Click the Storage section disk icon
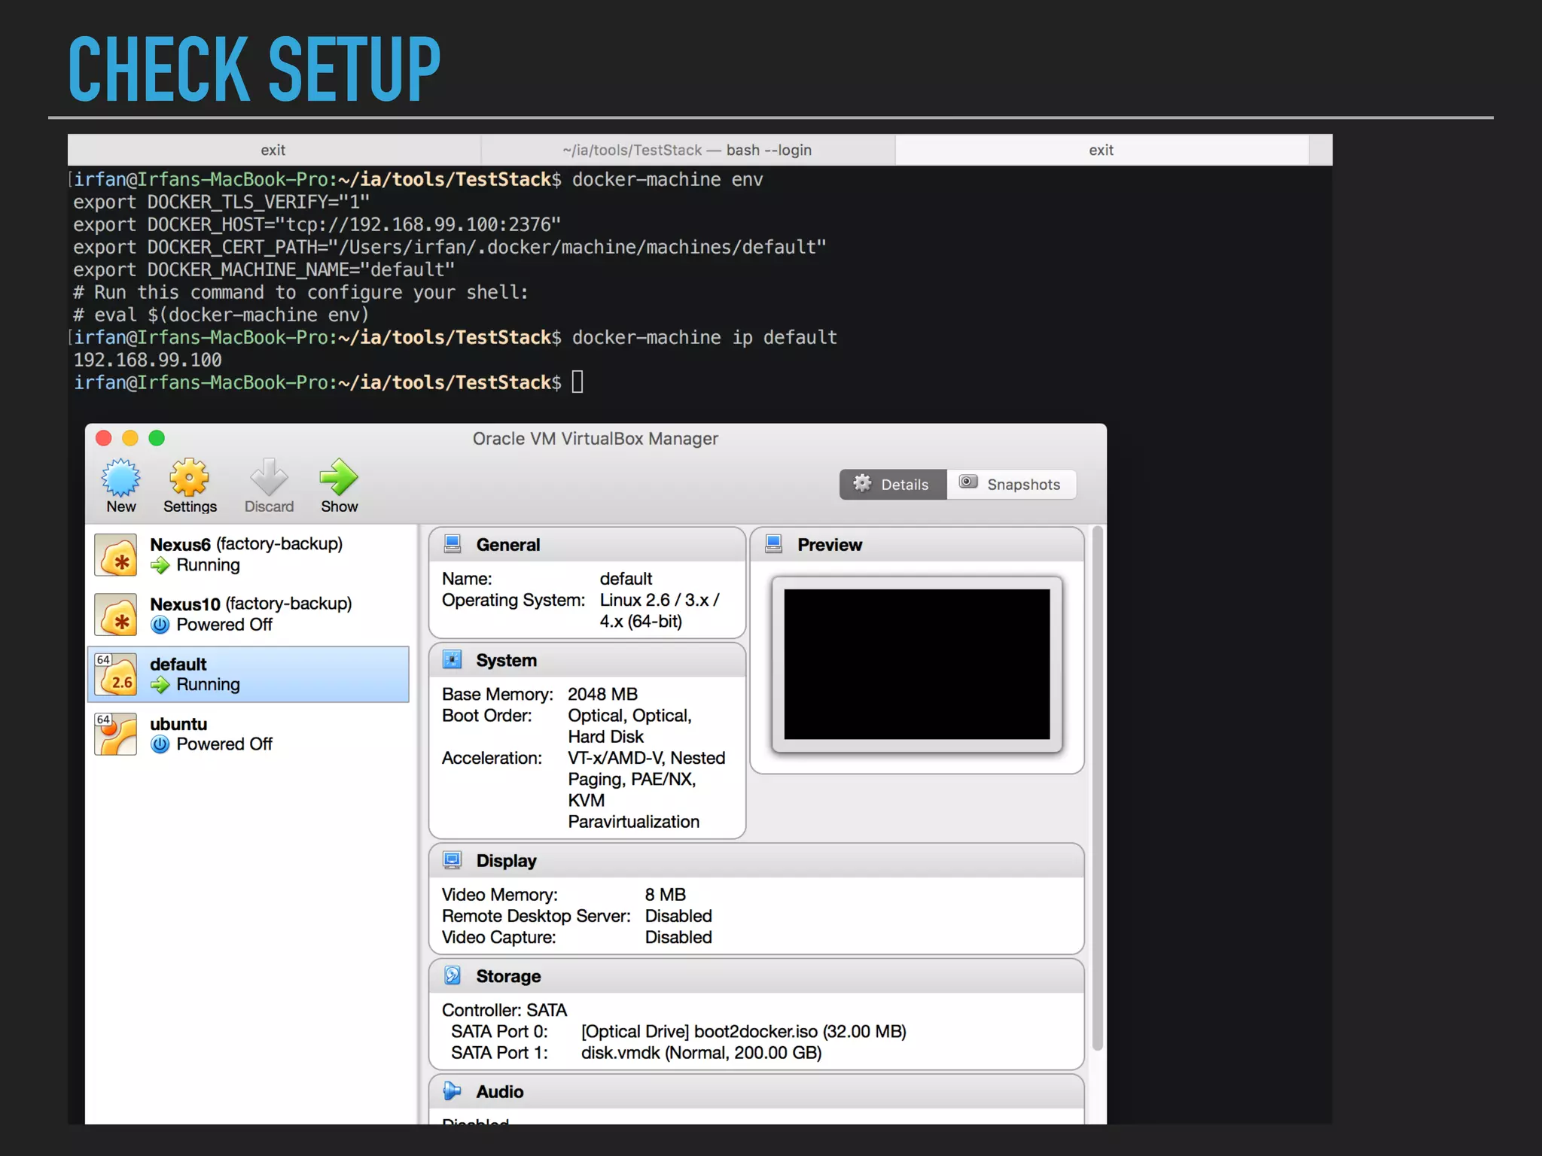This screenshot has height=1156, width=1542. click(453, 975)
